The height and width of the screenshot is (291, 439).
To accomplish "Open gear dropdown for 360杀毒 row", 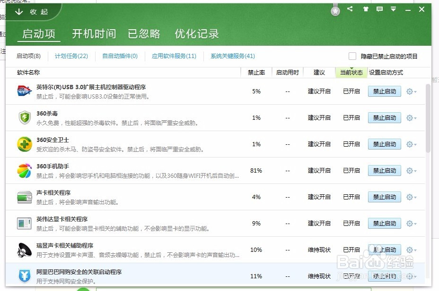I will pos(411,118).
